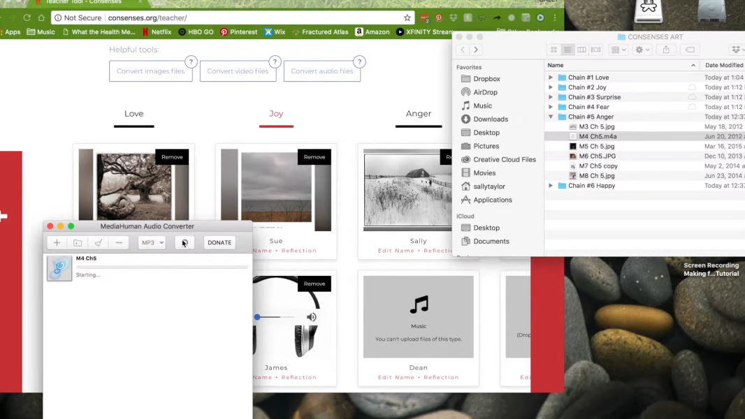The height and width of the screenshot is (419, 745).
Task: Expand Chain #2 Joy folder
Action: click(551, 87)
